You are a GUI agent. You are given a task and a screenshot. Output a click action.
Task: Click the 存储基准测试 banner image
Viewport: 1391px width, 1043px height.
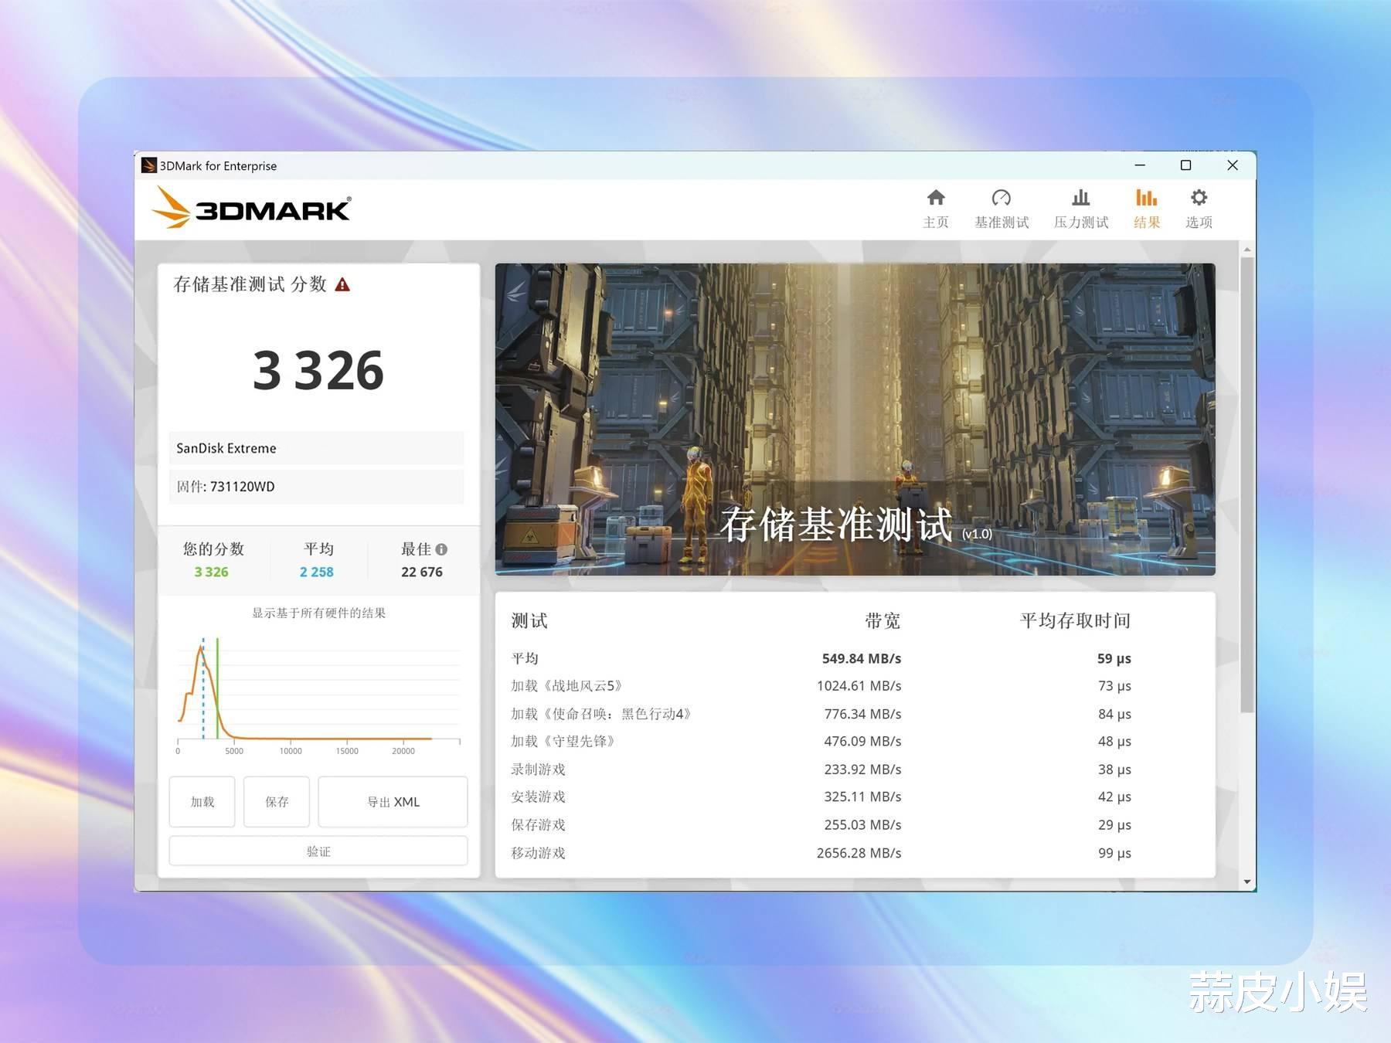coord(855,420)
